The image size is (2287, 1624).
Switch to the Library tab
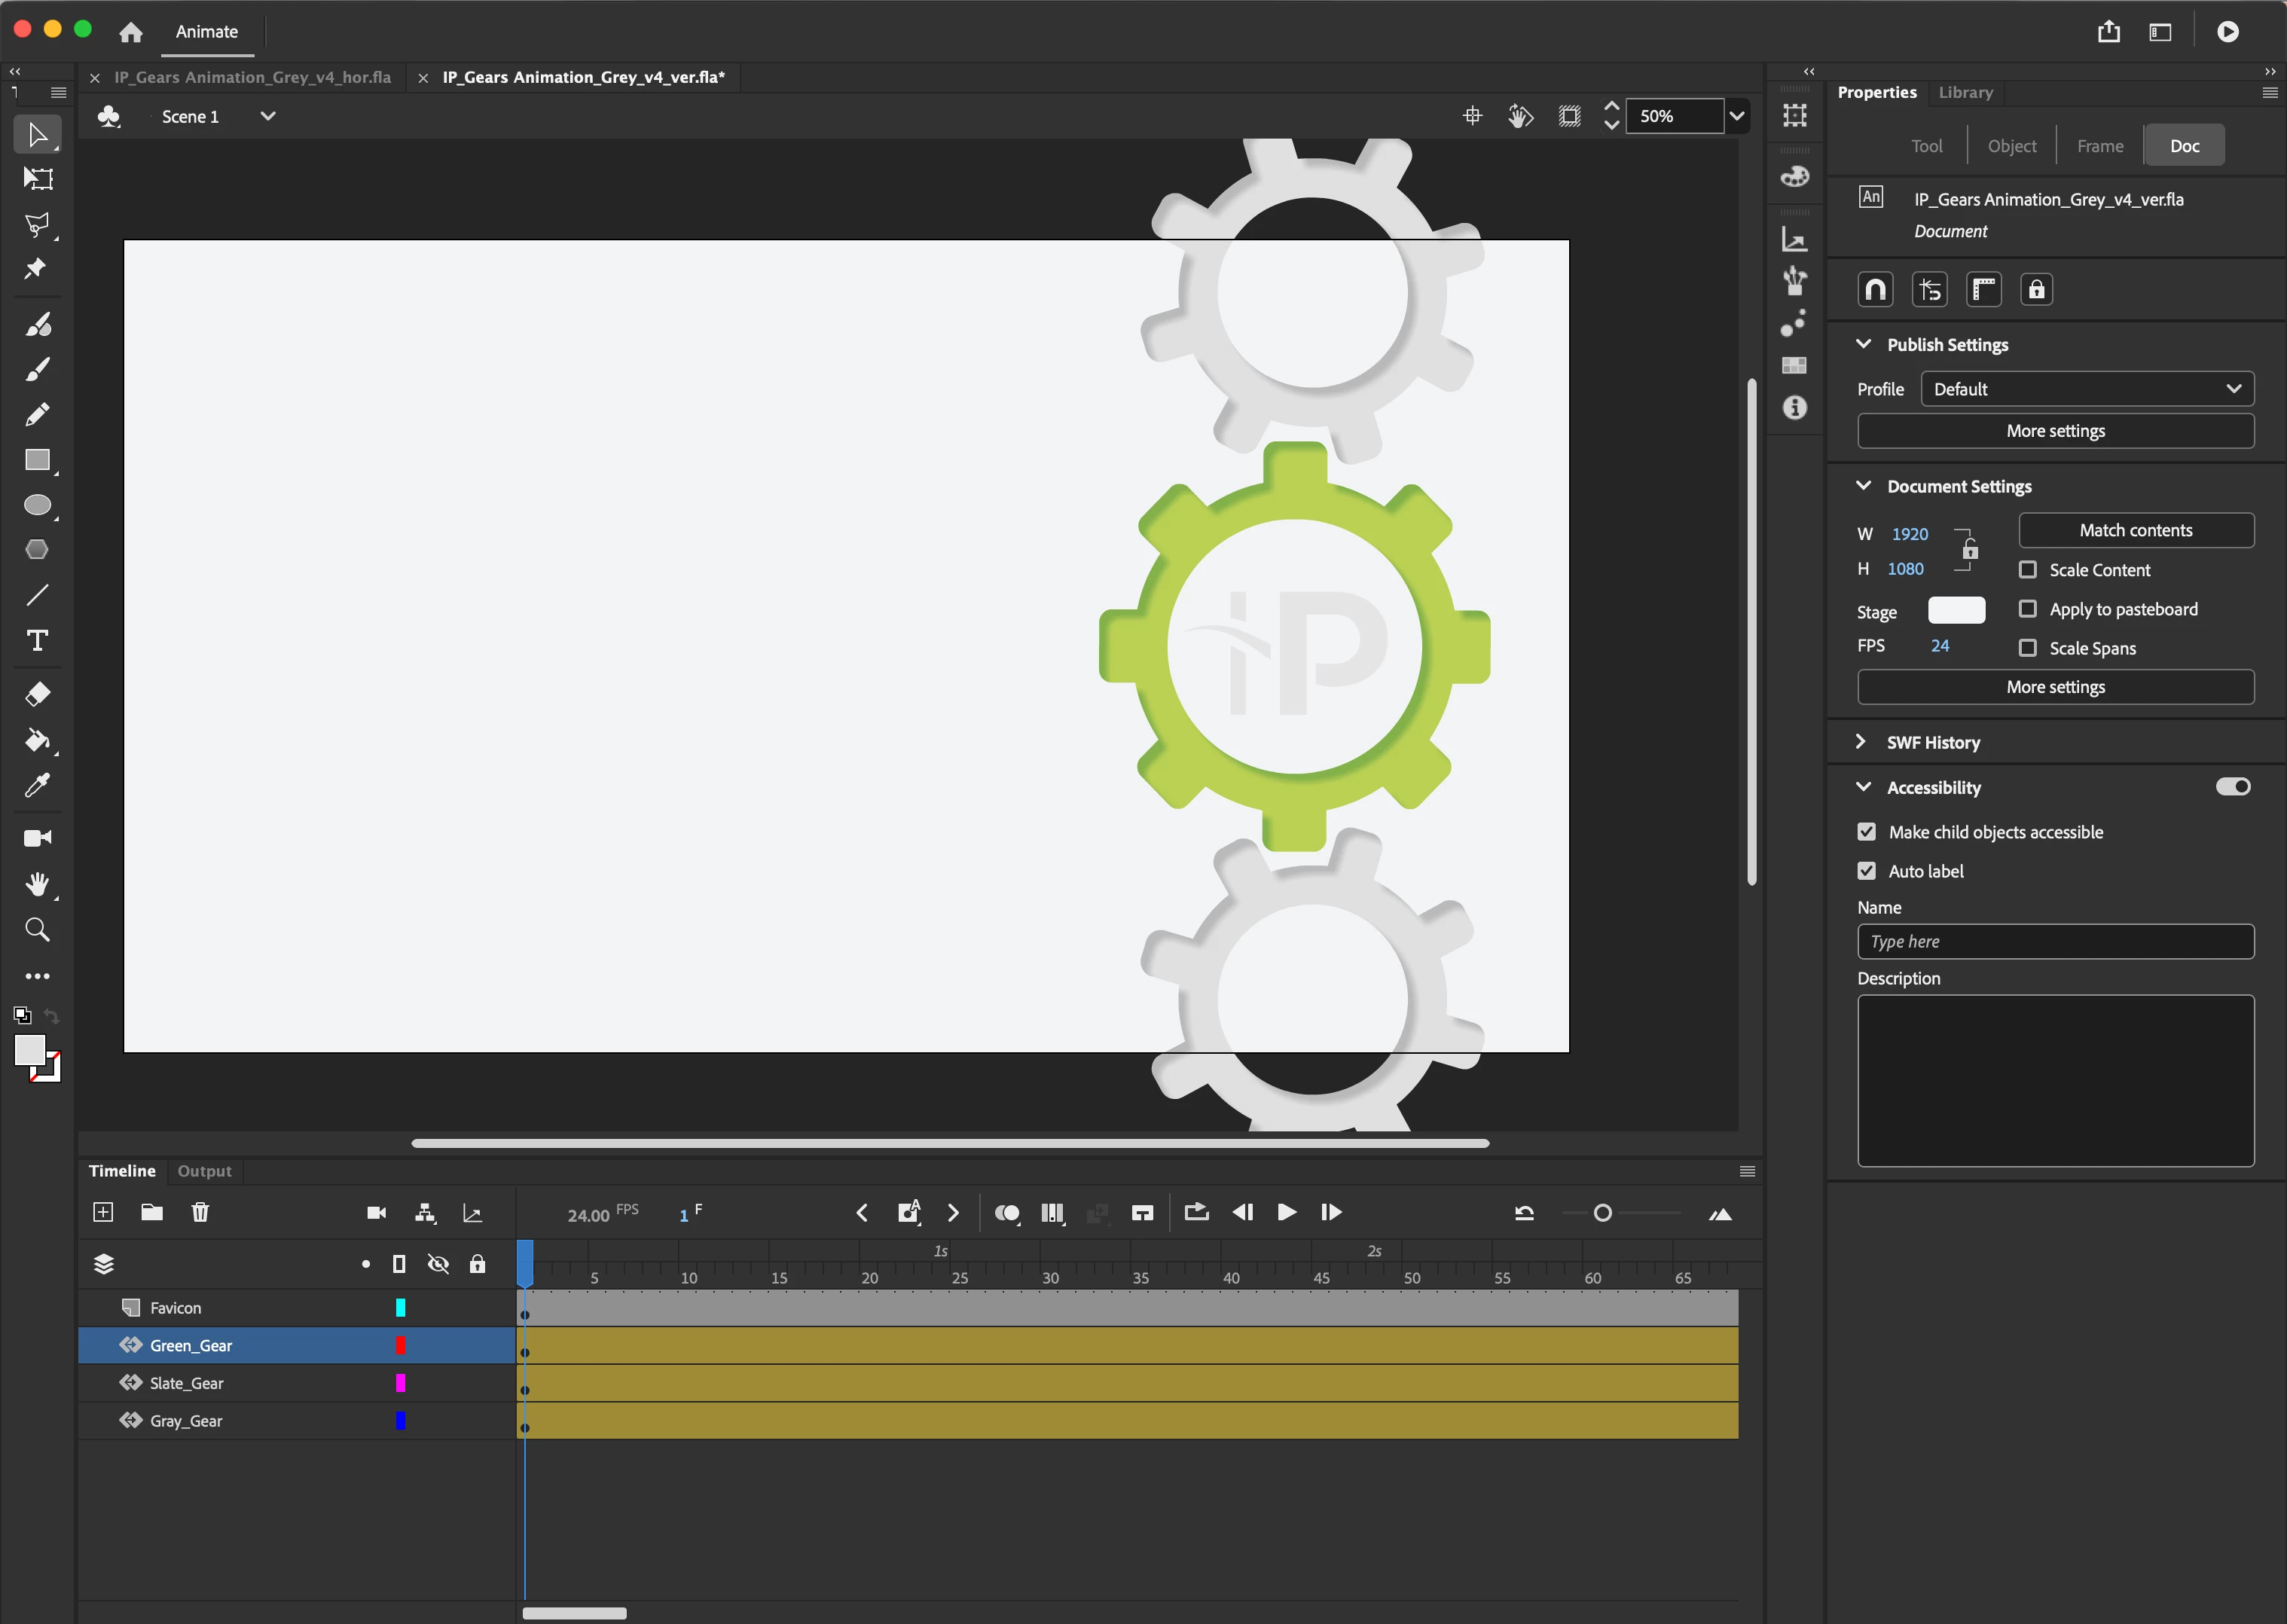click(1965, 92)
